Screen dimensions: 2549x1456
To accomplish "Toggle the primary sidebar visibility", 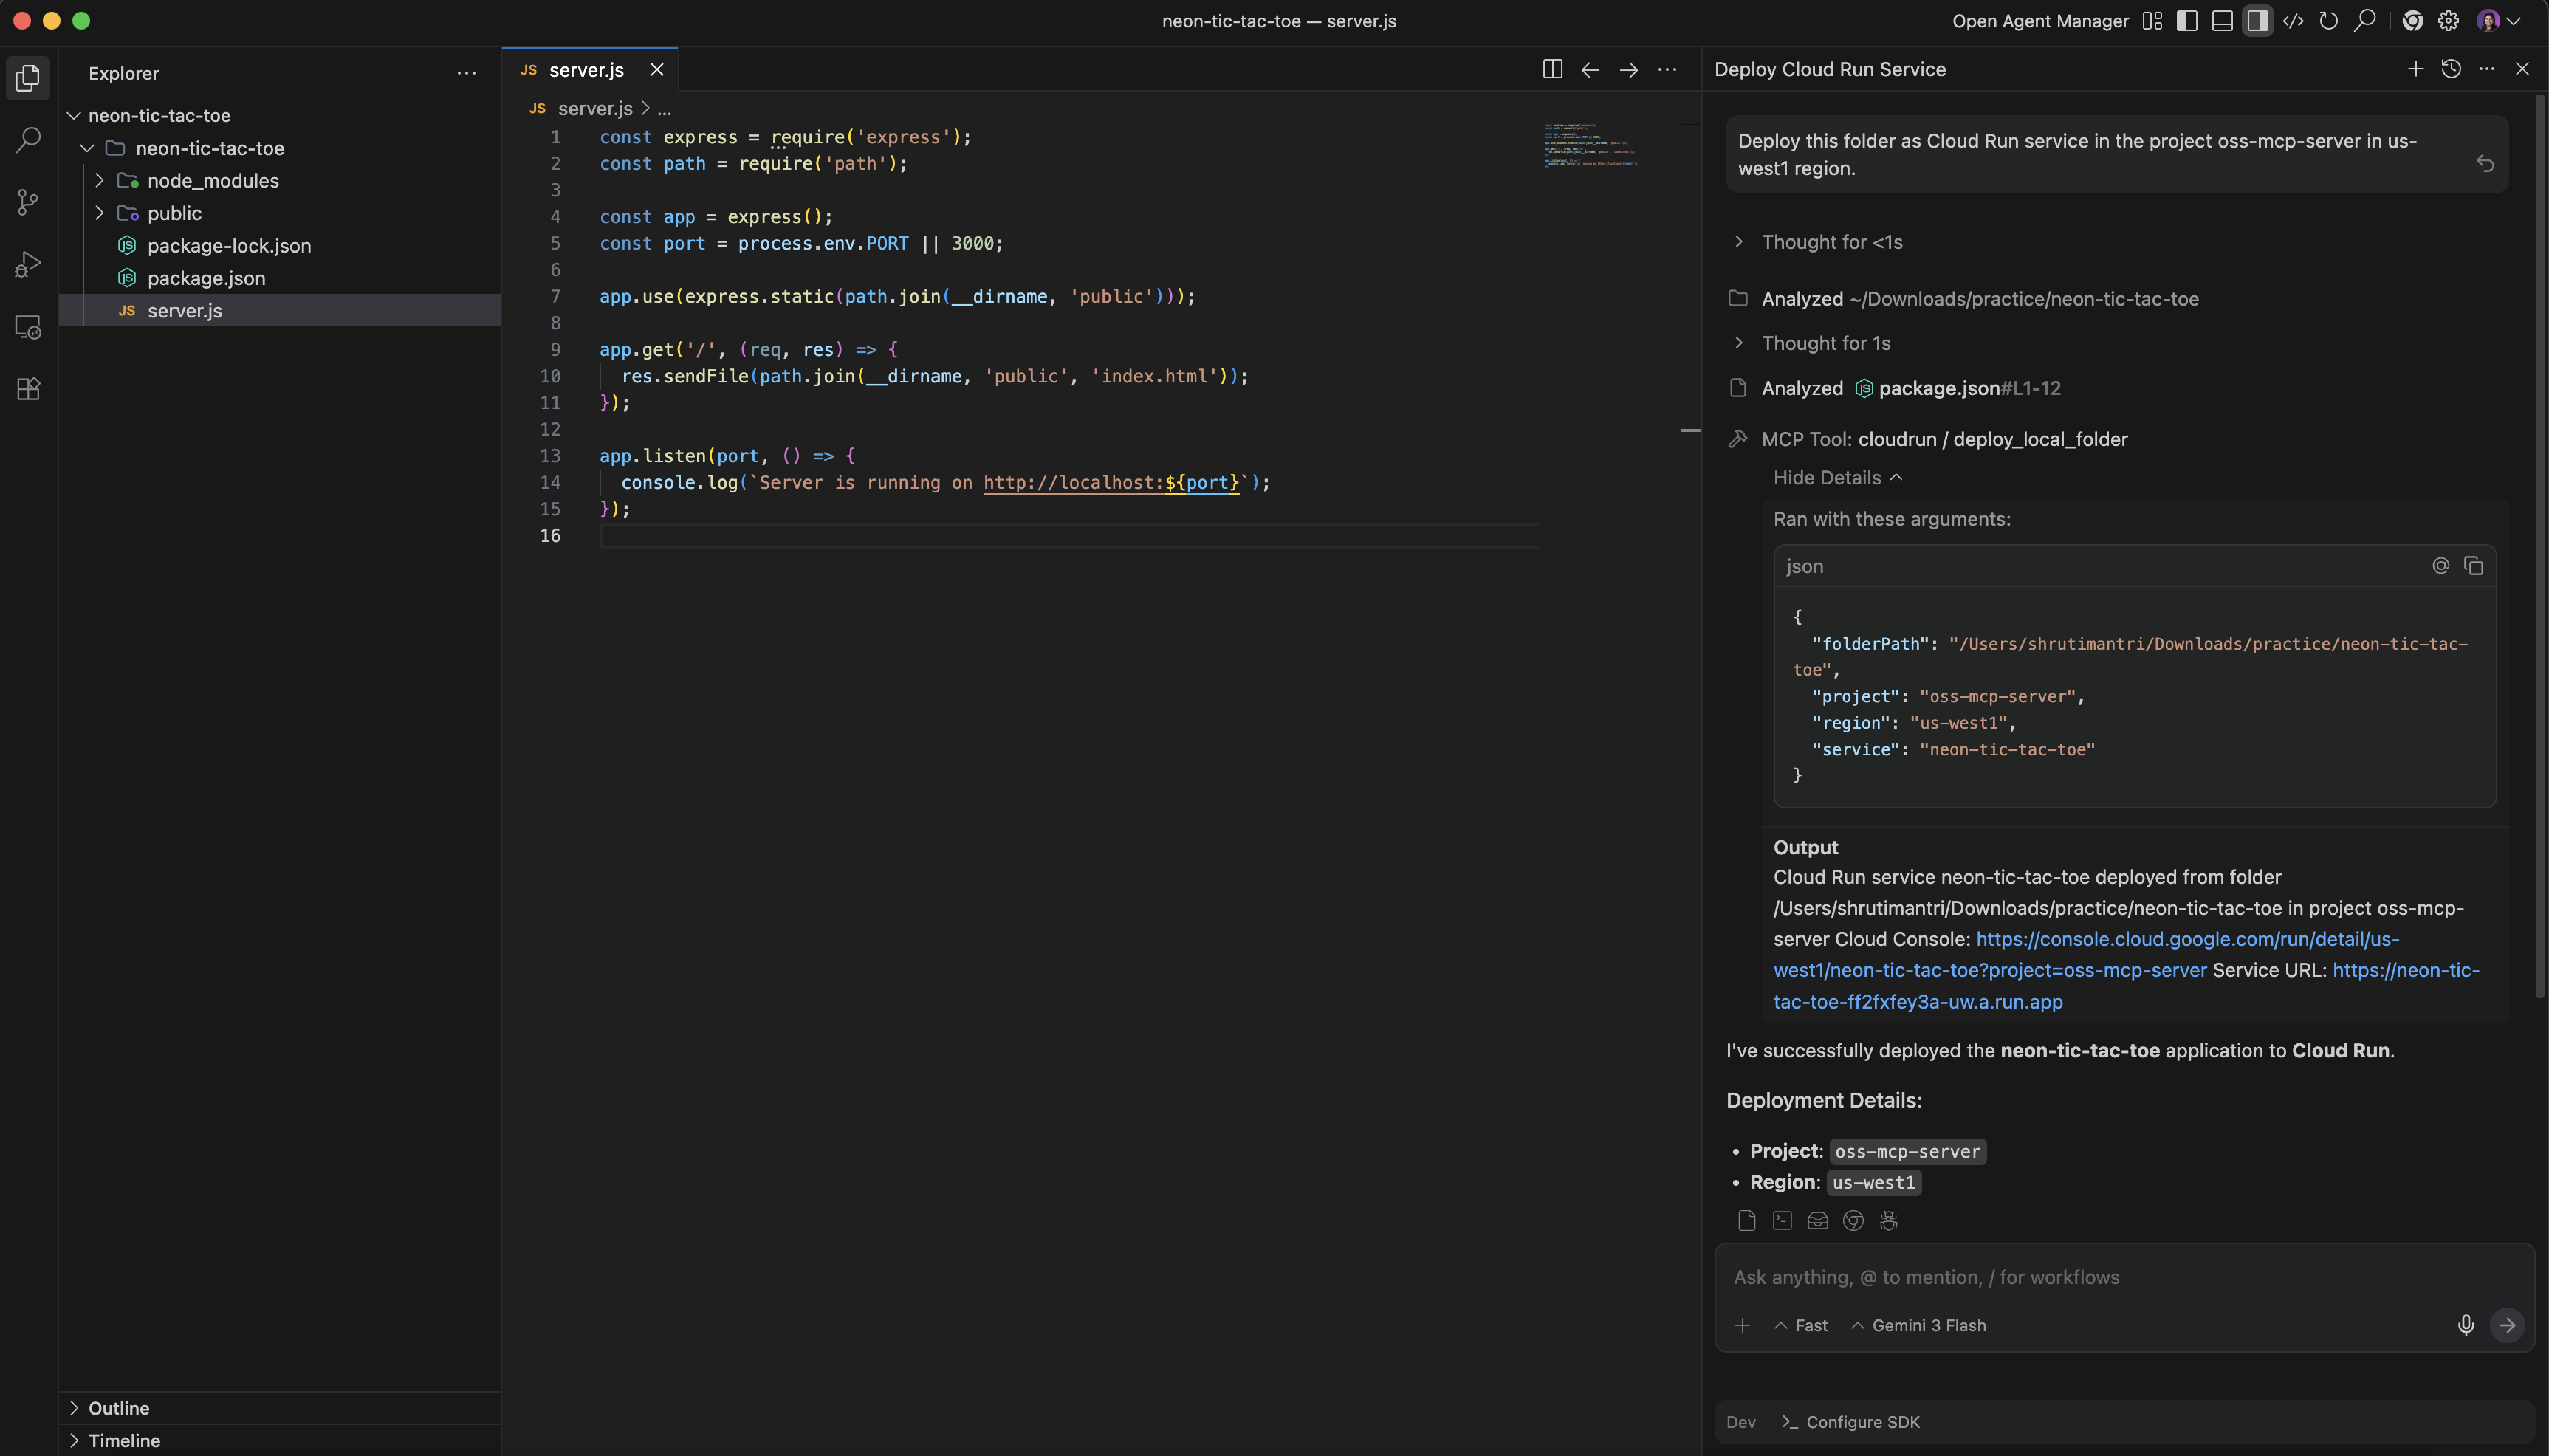I will [2186, 20].
